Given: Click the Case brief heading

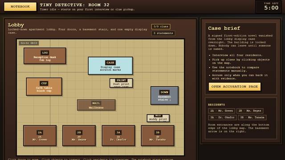Looking at the screenshot, I should point(224,28).
